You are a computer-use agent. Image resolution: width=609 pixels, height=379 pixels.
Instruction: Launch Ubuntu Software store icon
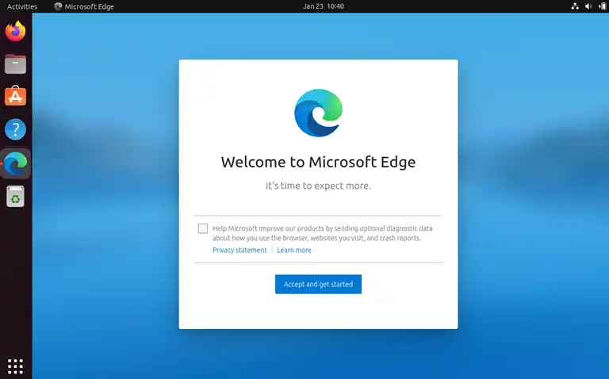pyautogui.click(x=16, y=96)
